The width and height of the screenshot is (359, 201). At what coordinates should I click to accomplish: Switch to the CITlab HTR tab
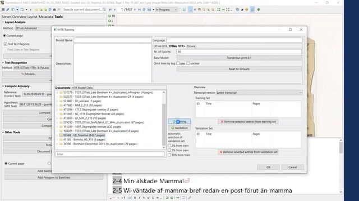160,46
